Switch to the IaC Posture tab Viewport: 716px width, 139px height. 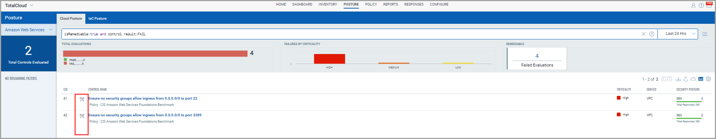pyautogui.click(x=98, y=19)
